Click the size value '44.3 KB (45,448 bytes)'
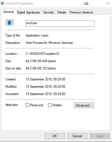 pyautogui.click(x=41, y=61)
